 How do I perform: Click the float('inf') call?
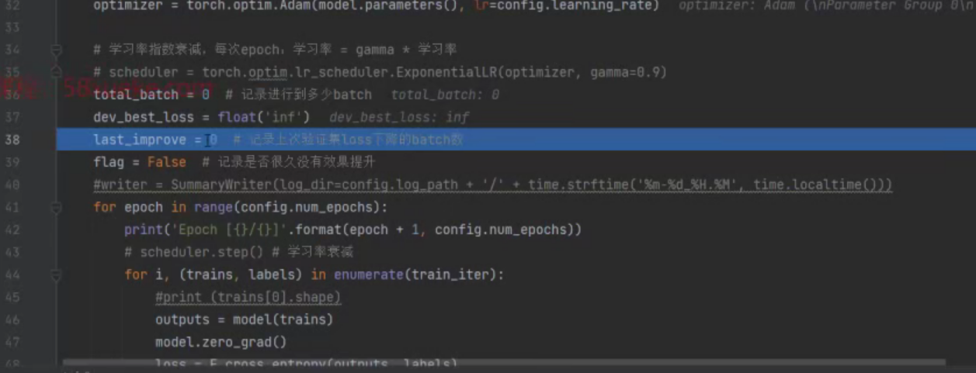tap(263, 117)
